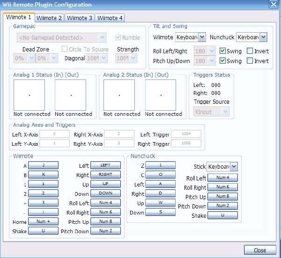The image size is (281, 258).
Task: Click the Right Y-Axis field
Action: (x=119, y=143)
